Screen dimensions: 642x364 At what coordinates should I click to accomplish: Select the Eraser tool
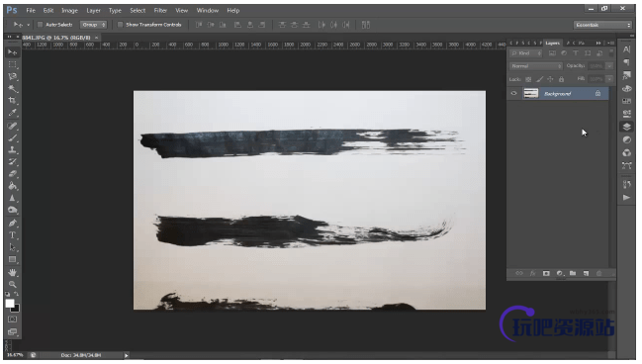click(12, 174)
